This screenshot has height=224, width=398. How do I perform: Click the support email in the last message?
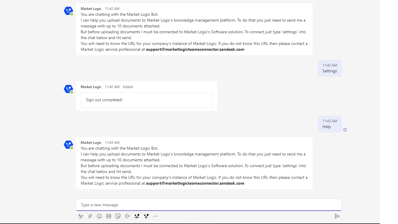point(195,183)
